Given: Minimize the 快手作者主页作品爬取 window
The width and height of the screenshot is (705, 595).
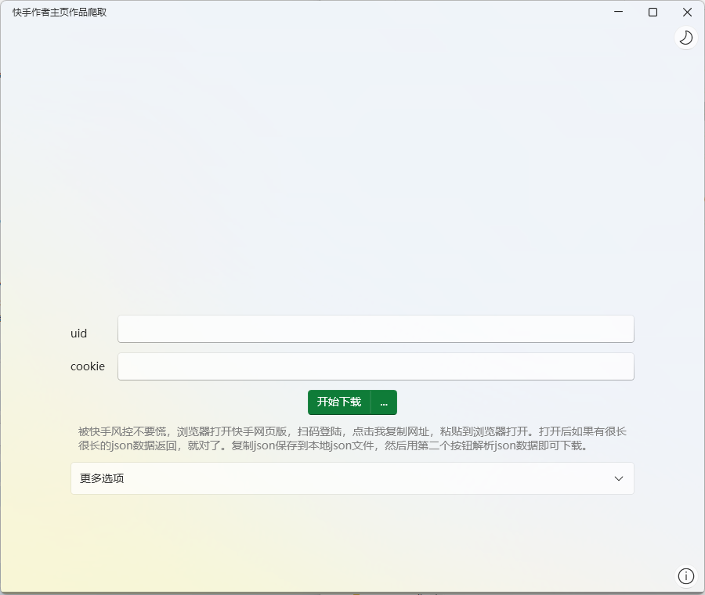Looking at the screenshot, I should (619, 12).
